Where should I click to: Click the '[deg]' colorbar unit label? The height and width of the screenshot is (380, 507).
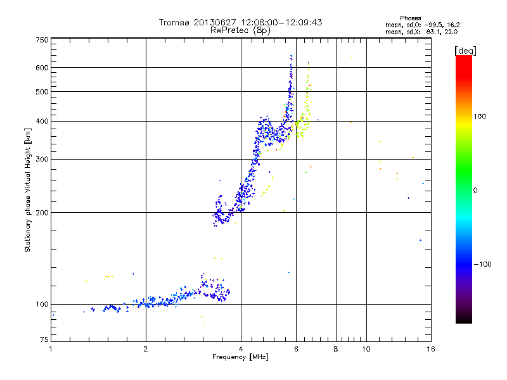coord(465,51)
